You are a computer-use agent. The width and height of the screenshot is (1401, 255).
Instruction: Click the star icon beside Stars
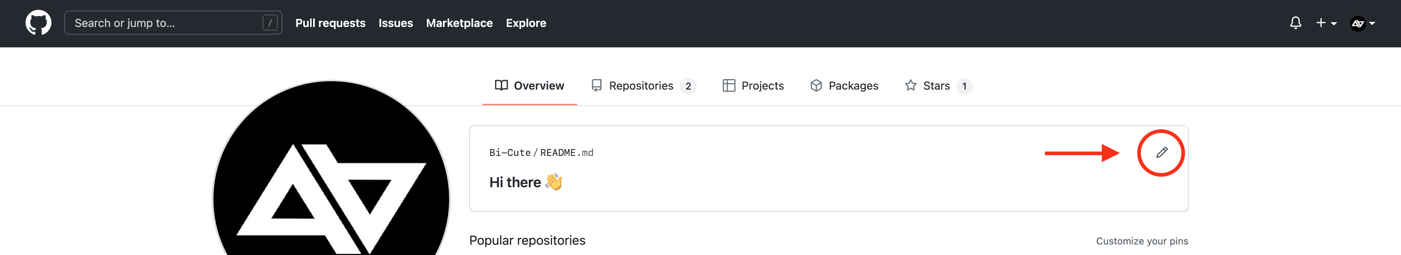point(910,86)
